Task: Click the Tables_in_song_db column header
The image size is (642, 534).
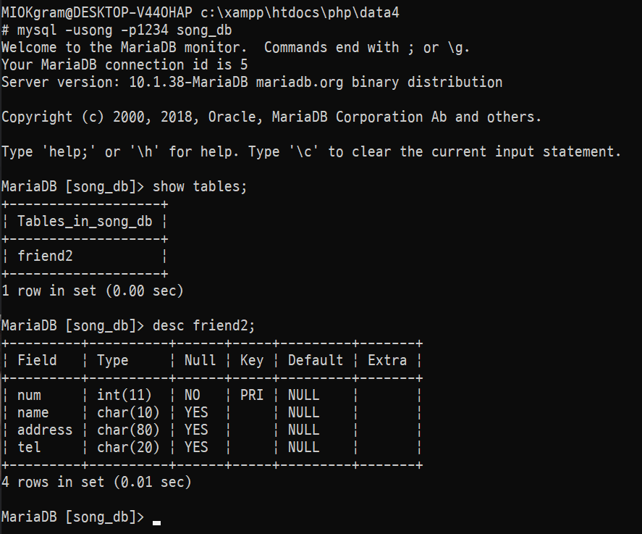Action: (x=85, y=221)
